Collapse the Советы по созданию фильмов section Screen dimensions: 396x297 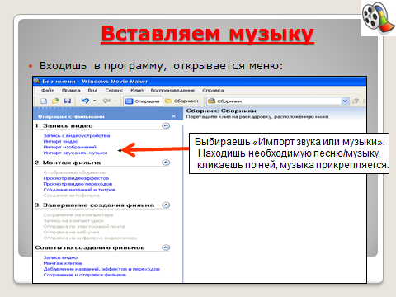[x=166, y=247]
